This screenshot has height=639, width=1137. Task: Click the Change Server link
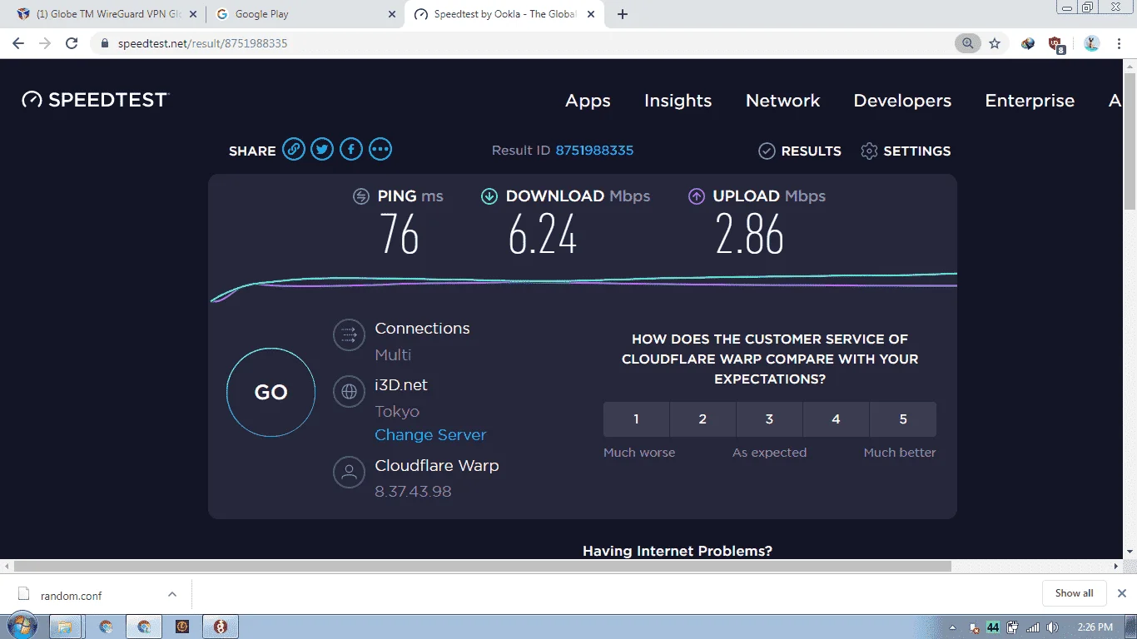430,434
